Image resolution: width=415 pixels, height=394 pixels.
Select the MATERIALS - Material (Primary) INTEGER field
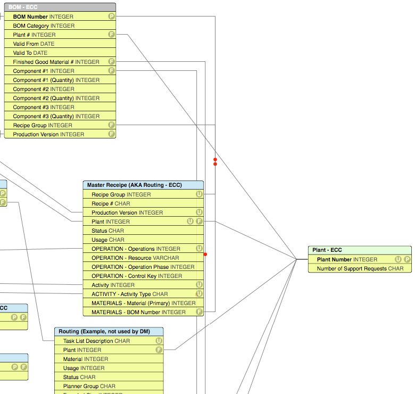143,303
